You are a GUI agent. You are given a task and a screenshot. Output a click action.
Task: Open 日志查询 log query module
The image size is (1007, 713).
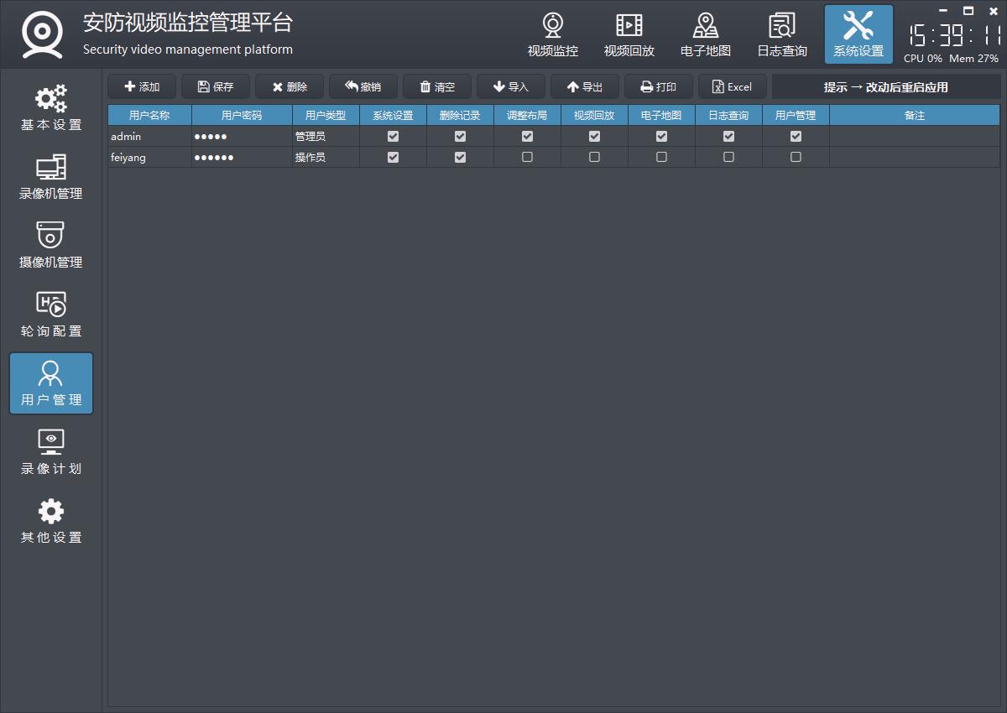pyautogui.click(x=781, y=35)
